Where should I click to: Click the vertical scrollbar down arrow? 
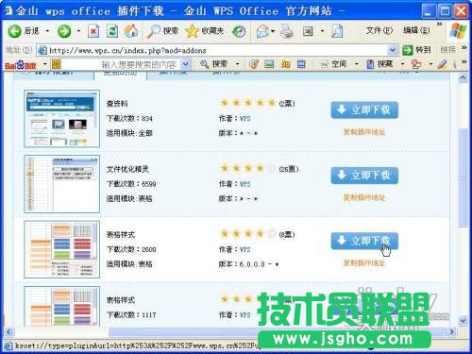click(x=463, y=321)
